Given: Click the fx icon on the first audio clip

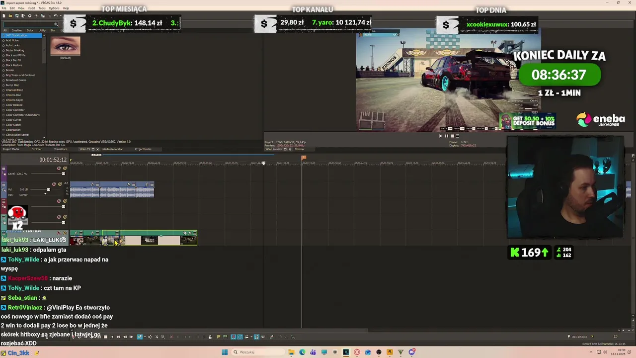Looking at the screenshot, I should pos(92,184).
